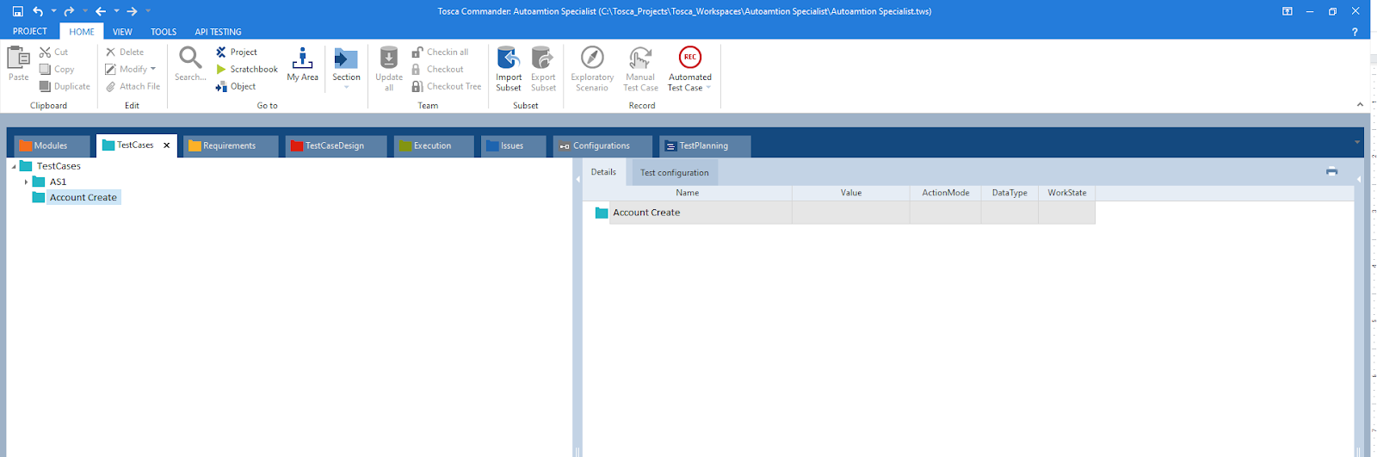Switch to the HOME ribbon tab
This screenshot has height=457, width=1377.
[x=82, y=31]
